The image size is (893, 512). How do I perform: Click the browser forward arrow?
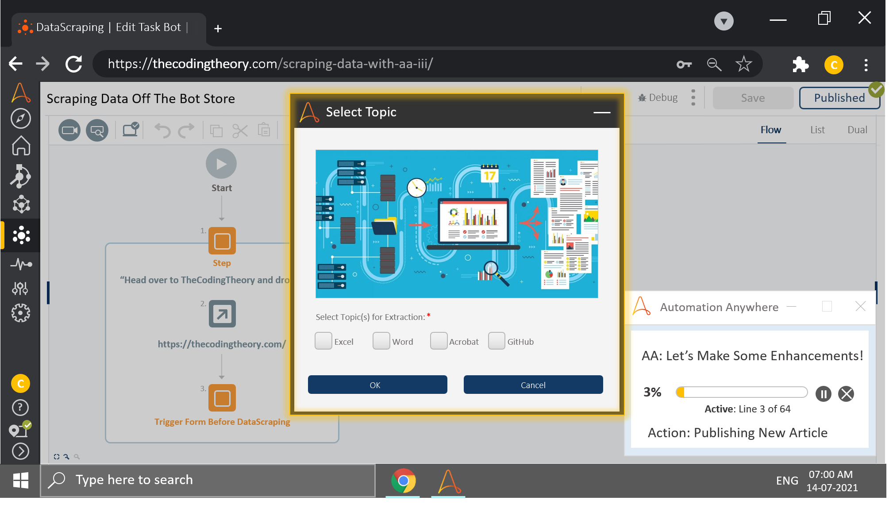point(43,64)
